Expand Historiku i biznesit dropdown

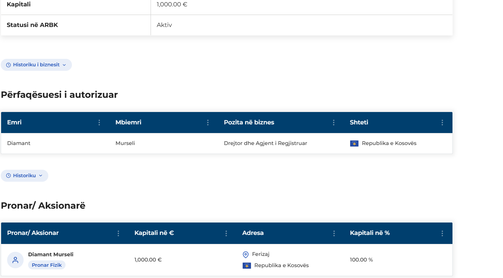pyautogui.click(x=36, y=65)
